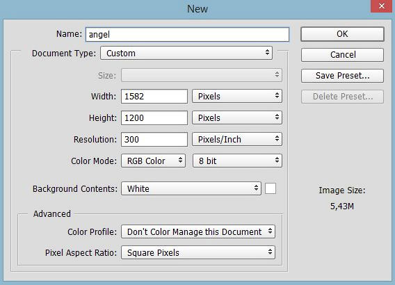Open the Pixels/Inch resolution units dropdown
395x285 pixels.
tap(237, 140)
